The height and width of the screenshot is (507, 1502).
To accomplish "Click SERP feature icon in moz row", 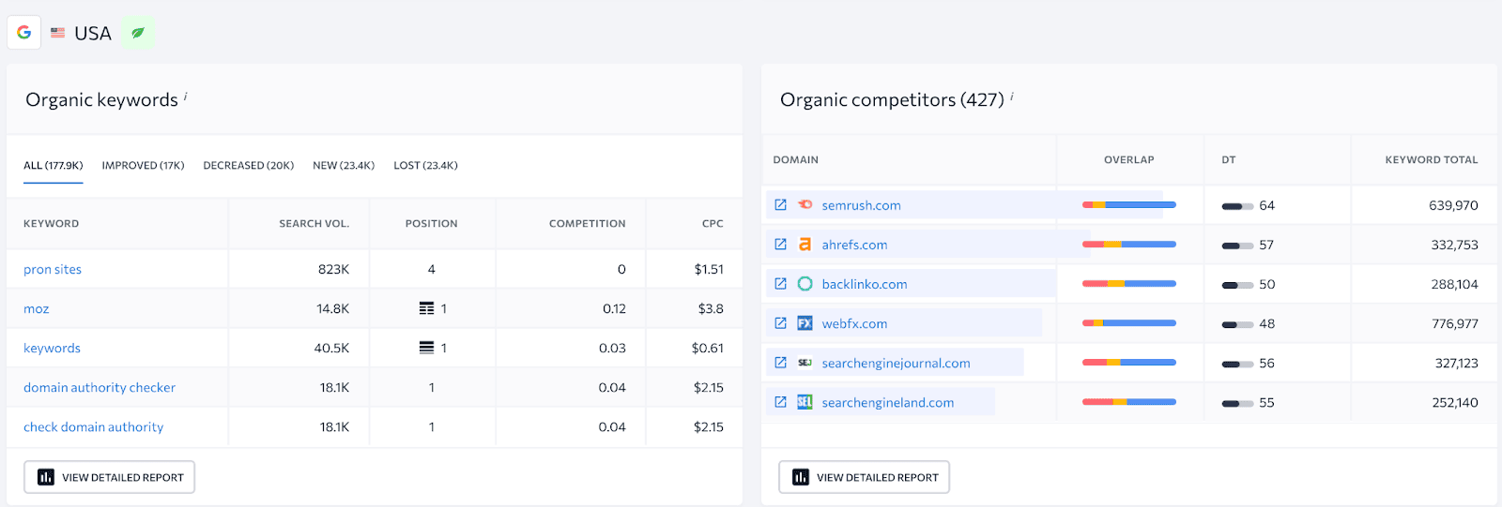I will [x=426, y=308].
